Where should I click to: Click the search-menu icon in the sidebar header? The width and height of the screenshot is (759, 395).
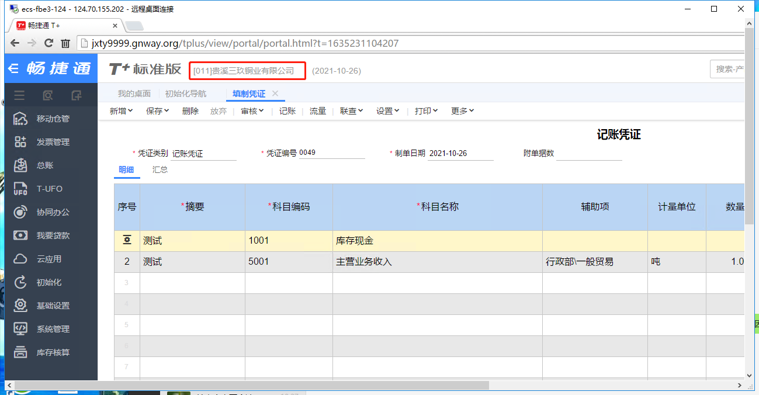48,95
